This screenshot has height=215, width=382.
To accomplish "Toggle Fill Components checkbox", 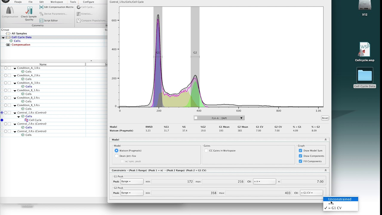I will coord(301,161).
